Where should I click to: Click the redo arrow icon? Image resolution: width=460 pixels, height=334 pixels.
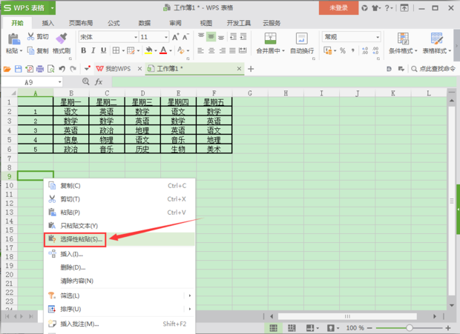[73, 69]
